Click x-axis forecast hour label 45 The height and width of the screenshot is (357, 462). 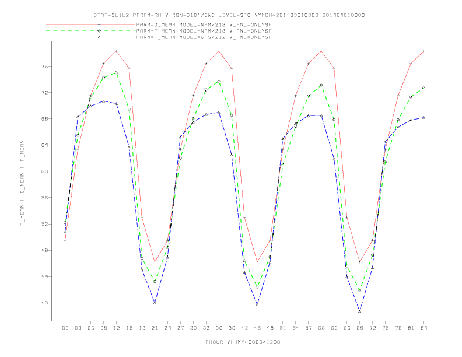tap(257, 328)
